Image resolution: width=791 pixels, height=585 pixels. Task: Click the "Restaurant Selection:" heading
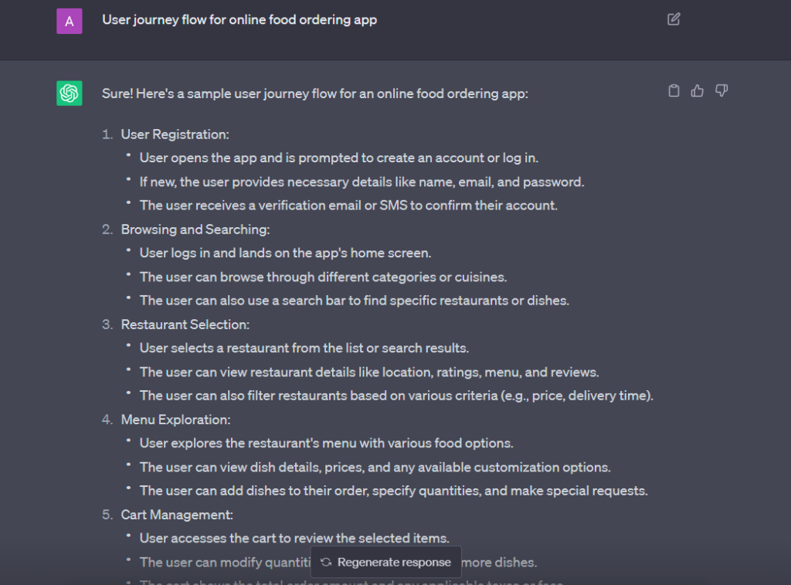coord(185,325)
